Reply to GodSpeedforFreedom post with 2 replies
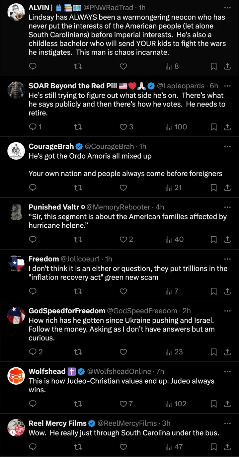The width and height of the screenshot is (239, 457). pyautogui.click(x=36, y=352)
